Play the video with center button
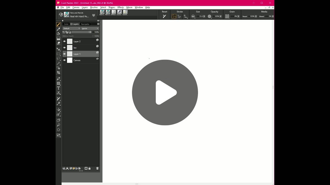330x185 pixels. pyautogui.click(x=165, y=92)
